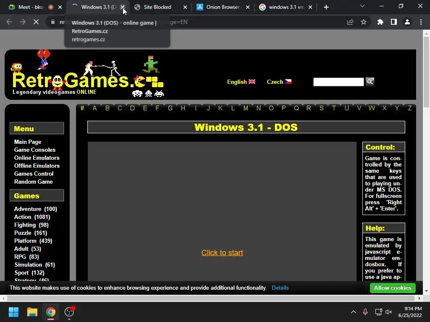The image size is (430, 322).
Task: Open File Explorer from taskbar
Action: point(32,312)
